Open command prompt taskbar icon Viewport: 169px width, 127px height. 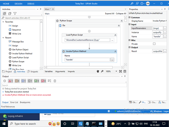coord(94,124)
